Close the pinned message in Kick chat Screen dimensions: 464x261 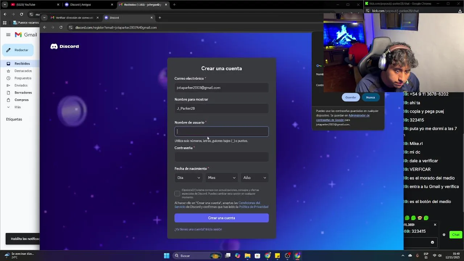[x=435, y=225]
